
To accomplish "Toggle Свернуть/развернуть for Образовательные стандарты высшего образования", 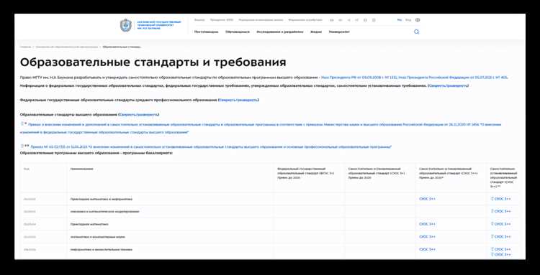I will click(139, 114).
